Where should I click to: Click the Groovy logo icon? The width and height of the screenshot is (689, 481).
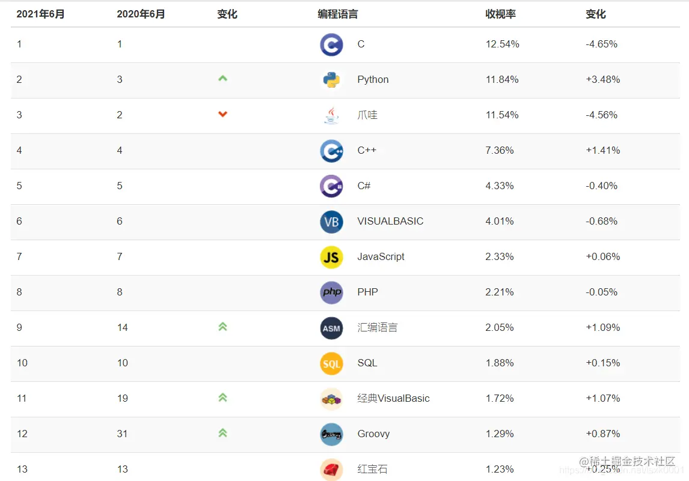(331, 435)
